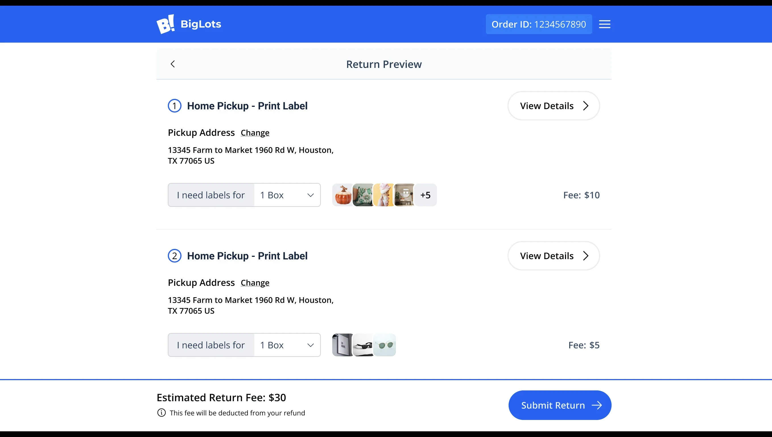Expand box dropdown for pickup 2
This screenshot has height=437, width=772.
[287, 345]
